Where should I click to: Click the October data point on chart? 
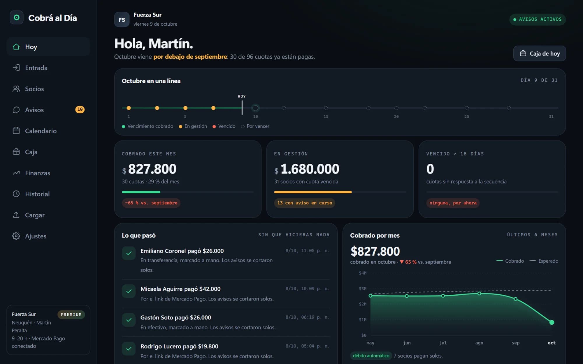552,322
